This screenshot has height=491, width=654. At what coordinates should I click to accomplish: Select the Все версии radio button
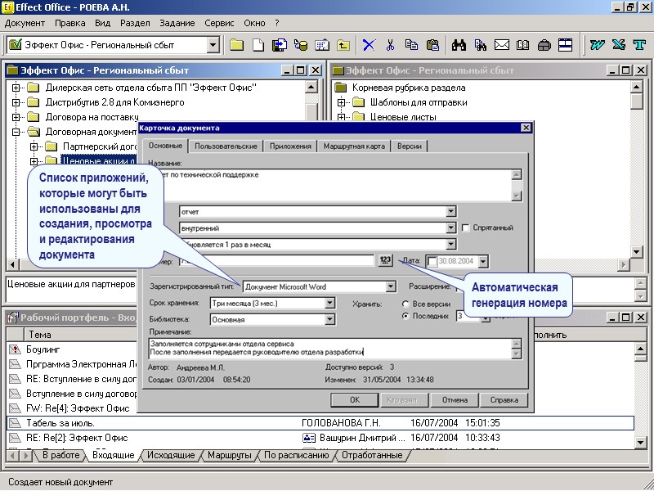pyautogui.click(x=405, y=304)
